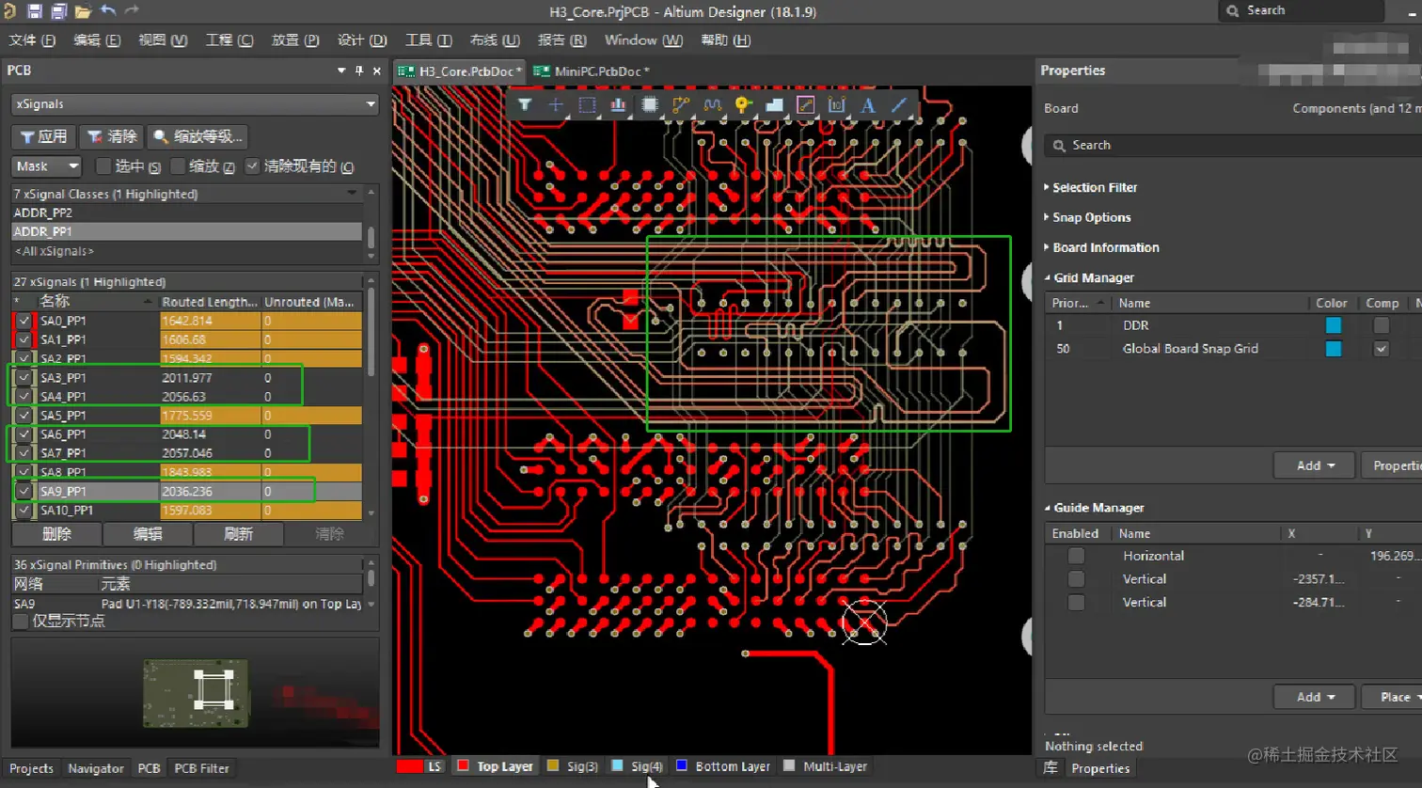Viewport: 1422px width, 788px height.
Task: Click the align objects toolbar icon
Action: click(x=618, y=105)
